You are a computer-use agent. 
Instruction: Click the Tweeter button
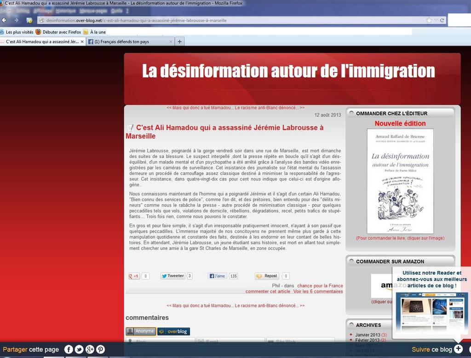pyautogui.click(x=173, y=276)
